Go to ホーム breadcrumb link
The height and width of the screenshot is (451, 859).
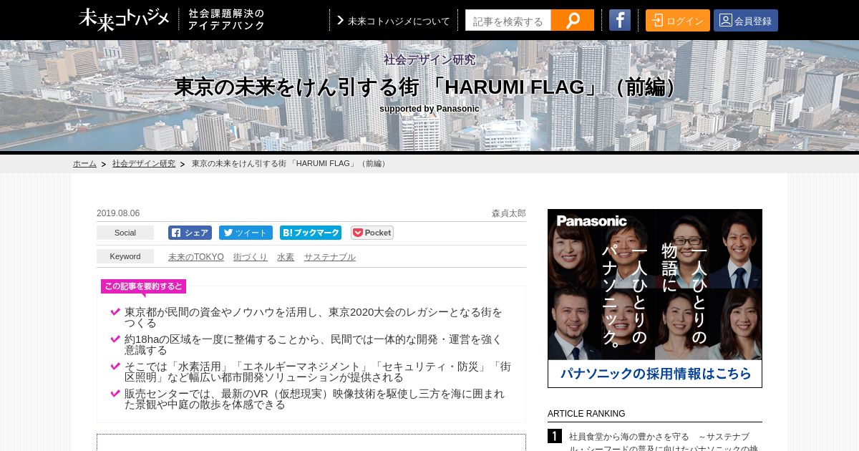coord(84,163)
